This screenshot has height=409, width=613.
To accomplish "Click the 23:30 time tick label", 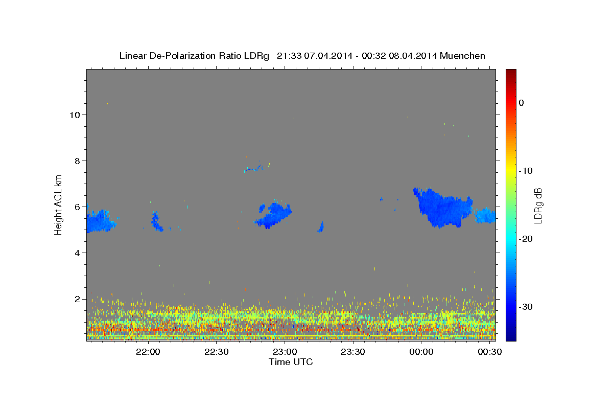I will [353, 352].
